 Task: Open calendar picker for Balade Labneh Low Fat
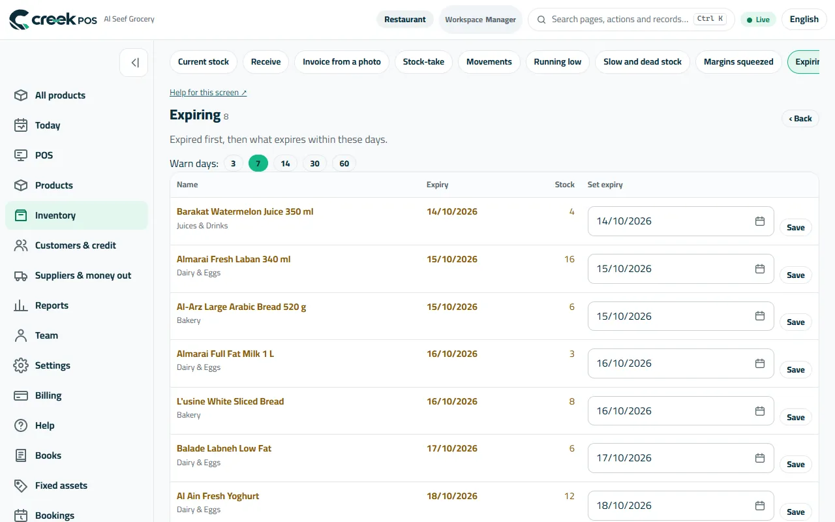(760, 458)
